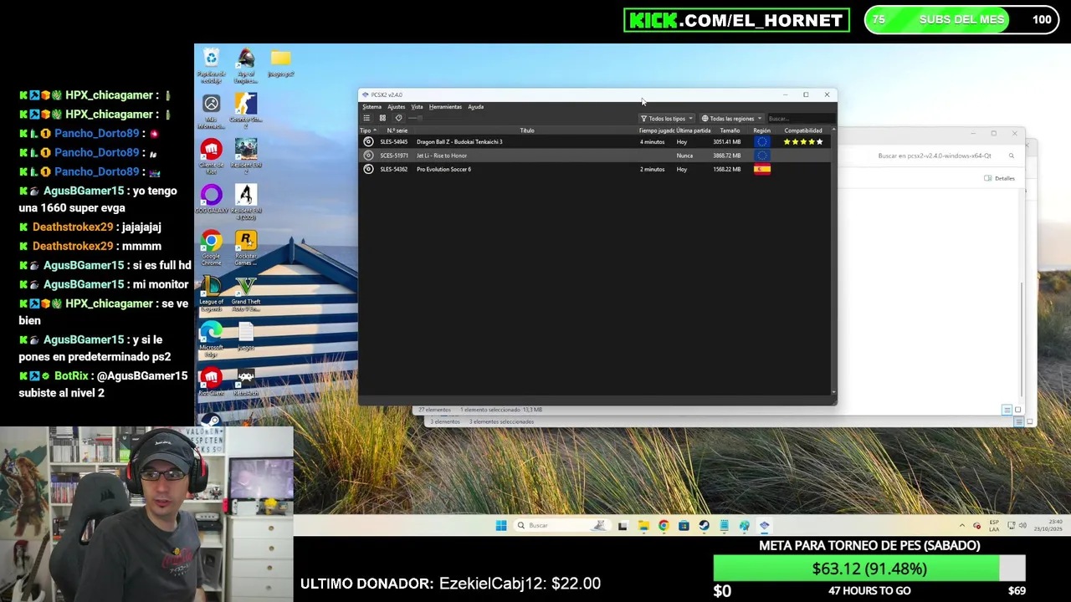
Task: Open Grand Theft Auto V desktop shortcut
Action: [245, 294]
